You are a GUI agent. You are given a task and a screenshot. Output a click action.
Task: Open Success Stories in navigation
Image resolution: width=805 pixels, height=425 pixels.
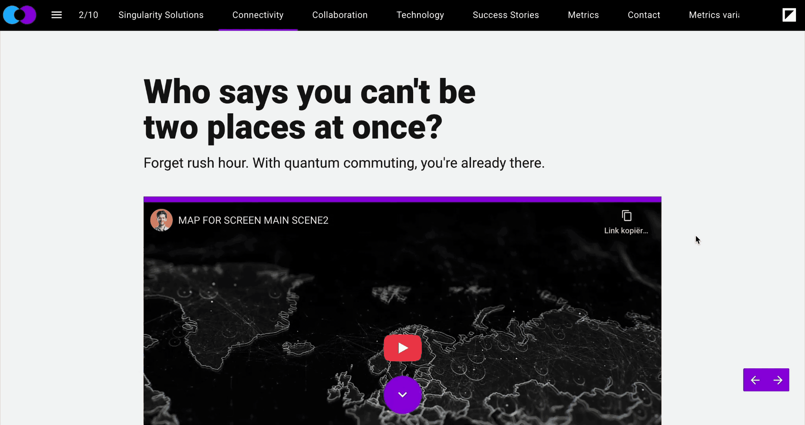(506, 15)
